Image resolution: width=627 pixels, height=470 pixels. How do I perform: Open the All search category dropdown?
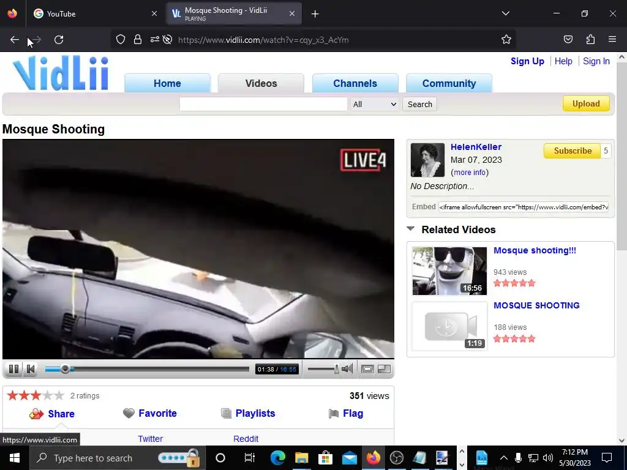coord(375,104)
